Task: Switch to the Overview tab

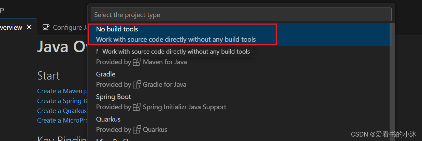Action: coord(11,27)
